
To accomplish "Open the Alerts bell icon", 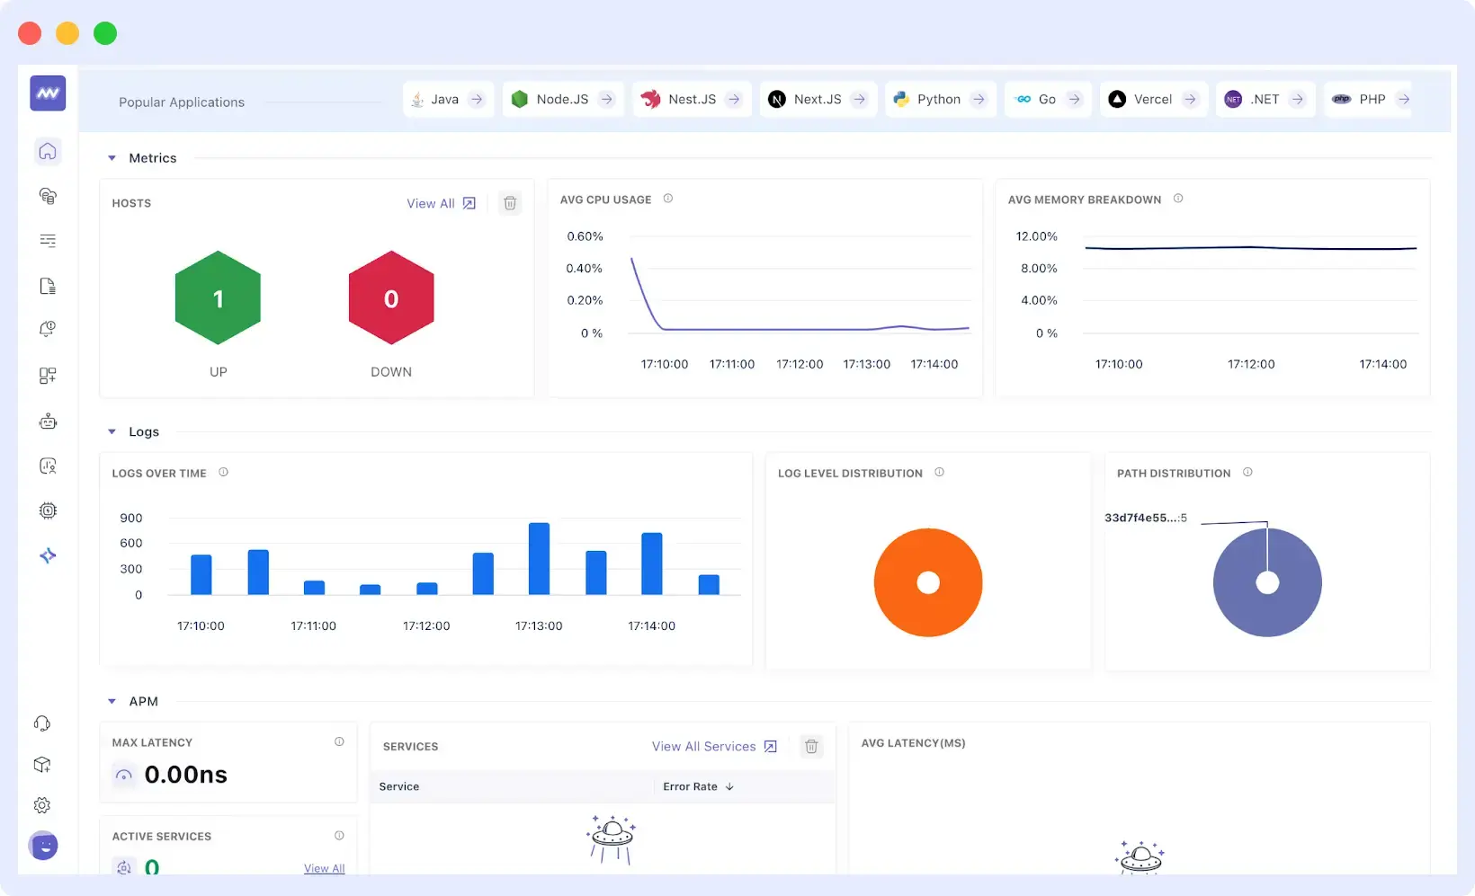I will [47, 329].
